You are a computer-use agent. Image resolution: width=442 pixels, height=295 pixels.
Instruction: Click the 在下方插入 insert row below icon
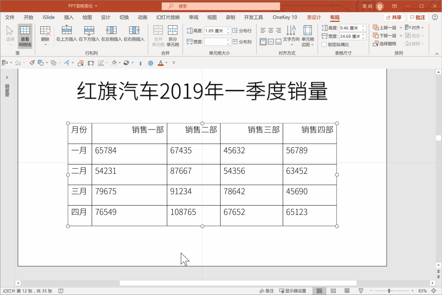click(x=89, y=30)
